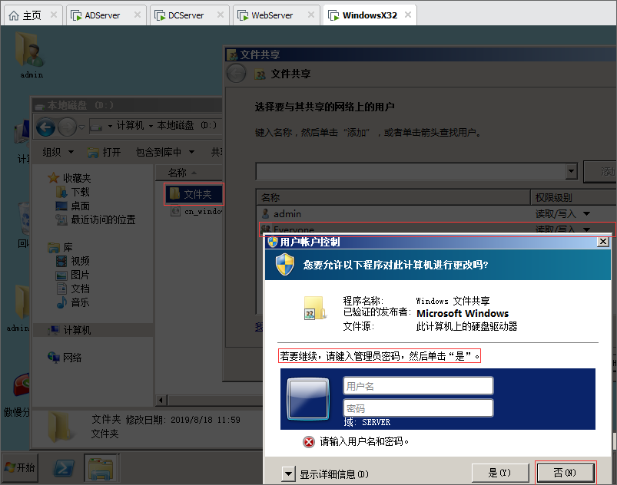Image resolution: width=617 pixels, height=485 pixels.
Task: Click the Explorer icon on taskbar
Action: pos(101,468)
